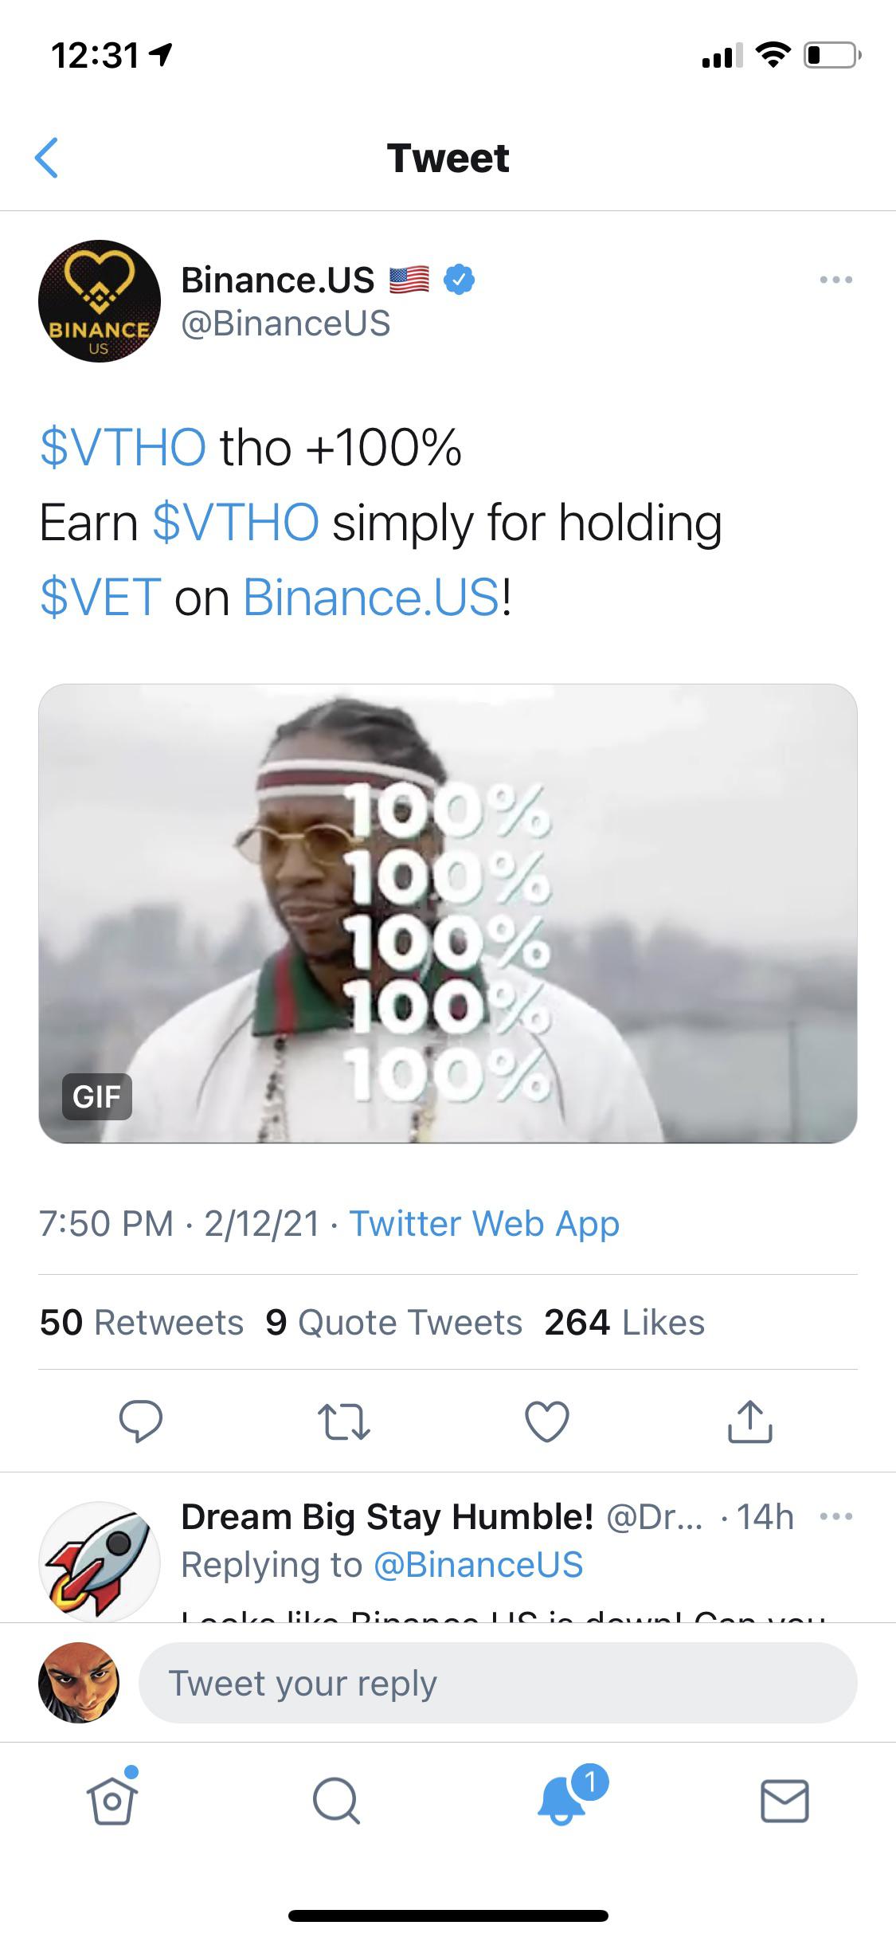The width and height of the screenshot is (896, 1941).
Task: Tap the $VET cashtag link
Action: pyautogui.click(x=101, y=598)
